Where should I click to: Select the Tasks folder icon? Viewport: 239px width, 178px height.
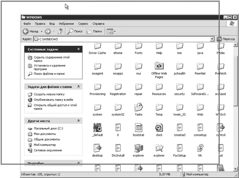(x=138, y=108)
